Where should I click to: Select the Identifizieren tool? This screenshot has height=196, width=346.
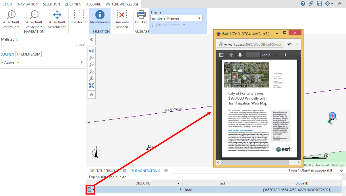100,18
